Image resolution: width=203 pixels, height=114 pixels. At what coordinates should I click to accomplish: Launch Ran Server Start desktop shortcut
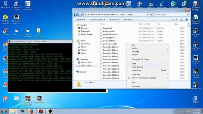(x=196, y=33)
